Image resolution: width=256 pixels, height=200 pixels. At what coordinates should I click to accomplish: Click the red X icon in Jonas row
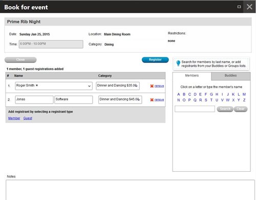tap(152, 99)
